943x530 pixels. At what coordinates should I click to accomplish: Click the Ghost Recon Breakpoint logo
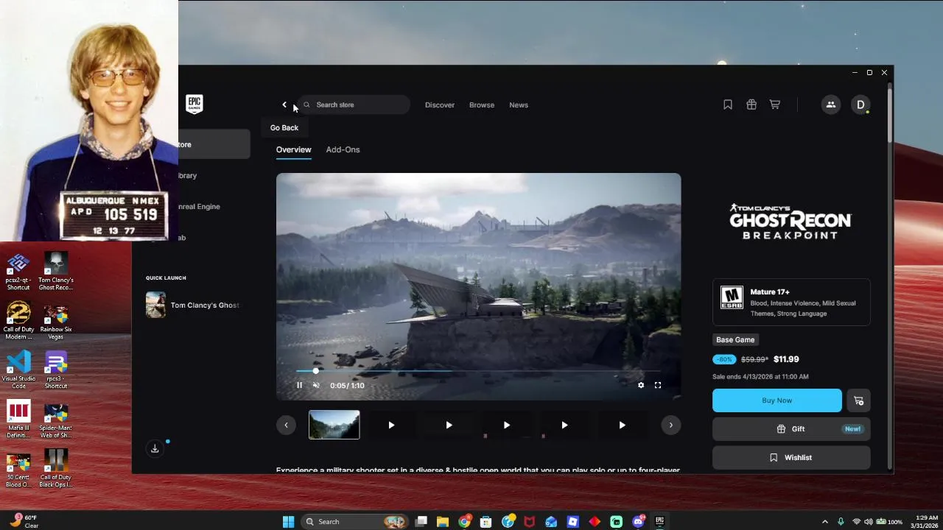point(790,221)
